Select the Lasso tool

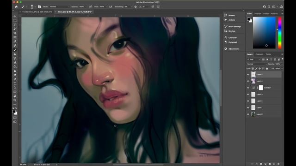pyautogui.click(x=15, y=24)
